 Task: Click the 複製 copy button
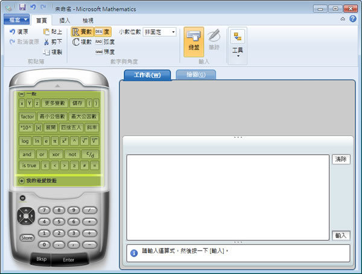tap(52, 52)
